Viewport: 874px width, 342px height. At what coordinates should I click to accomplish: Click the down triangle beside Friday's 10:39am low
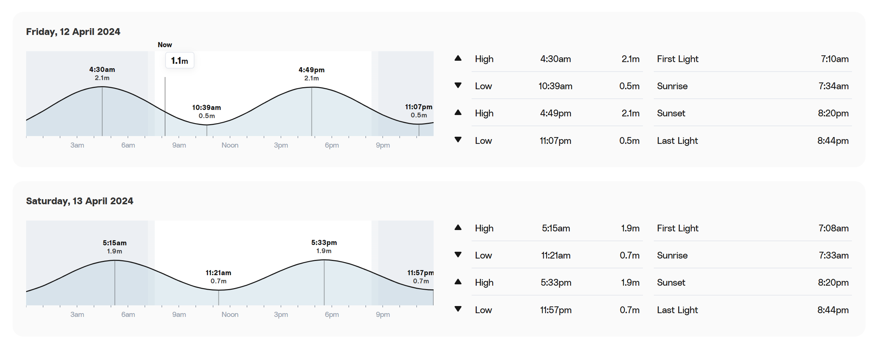[458, 85]
